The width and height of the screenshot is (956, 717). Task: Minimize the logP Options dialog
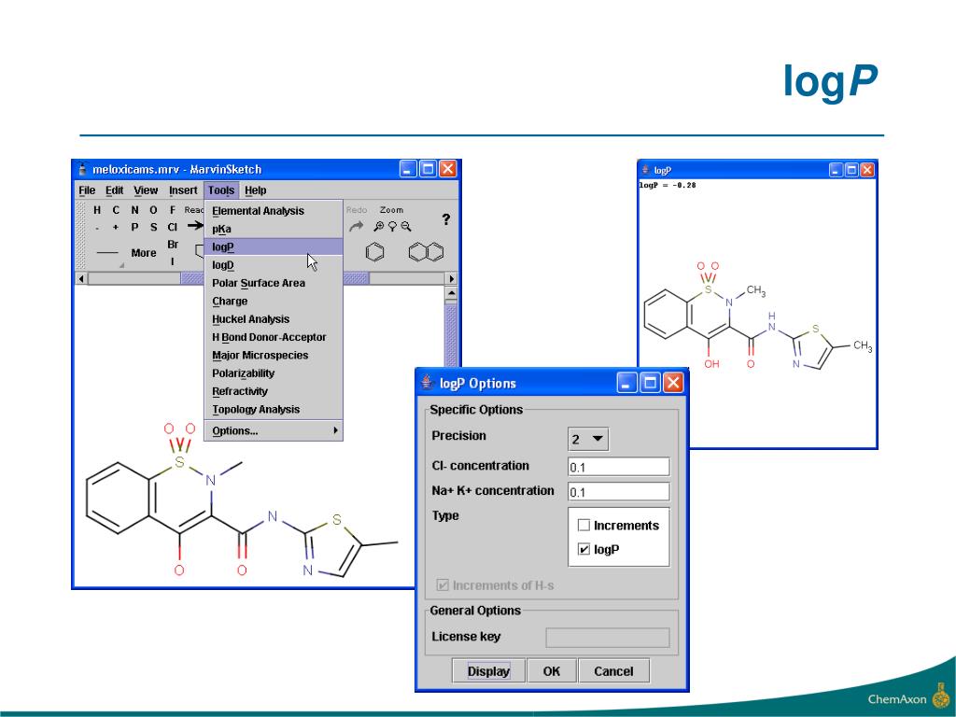(x=626, y=383)
